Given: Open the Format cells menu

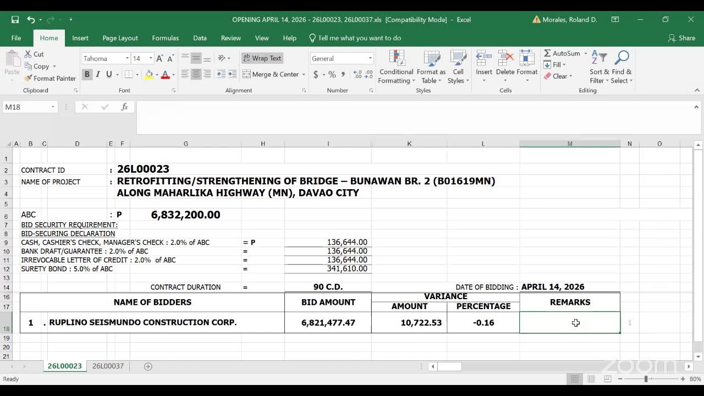Looking at the screenshot, I should point(527,67).
